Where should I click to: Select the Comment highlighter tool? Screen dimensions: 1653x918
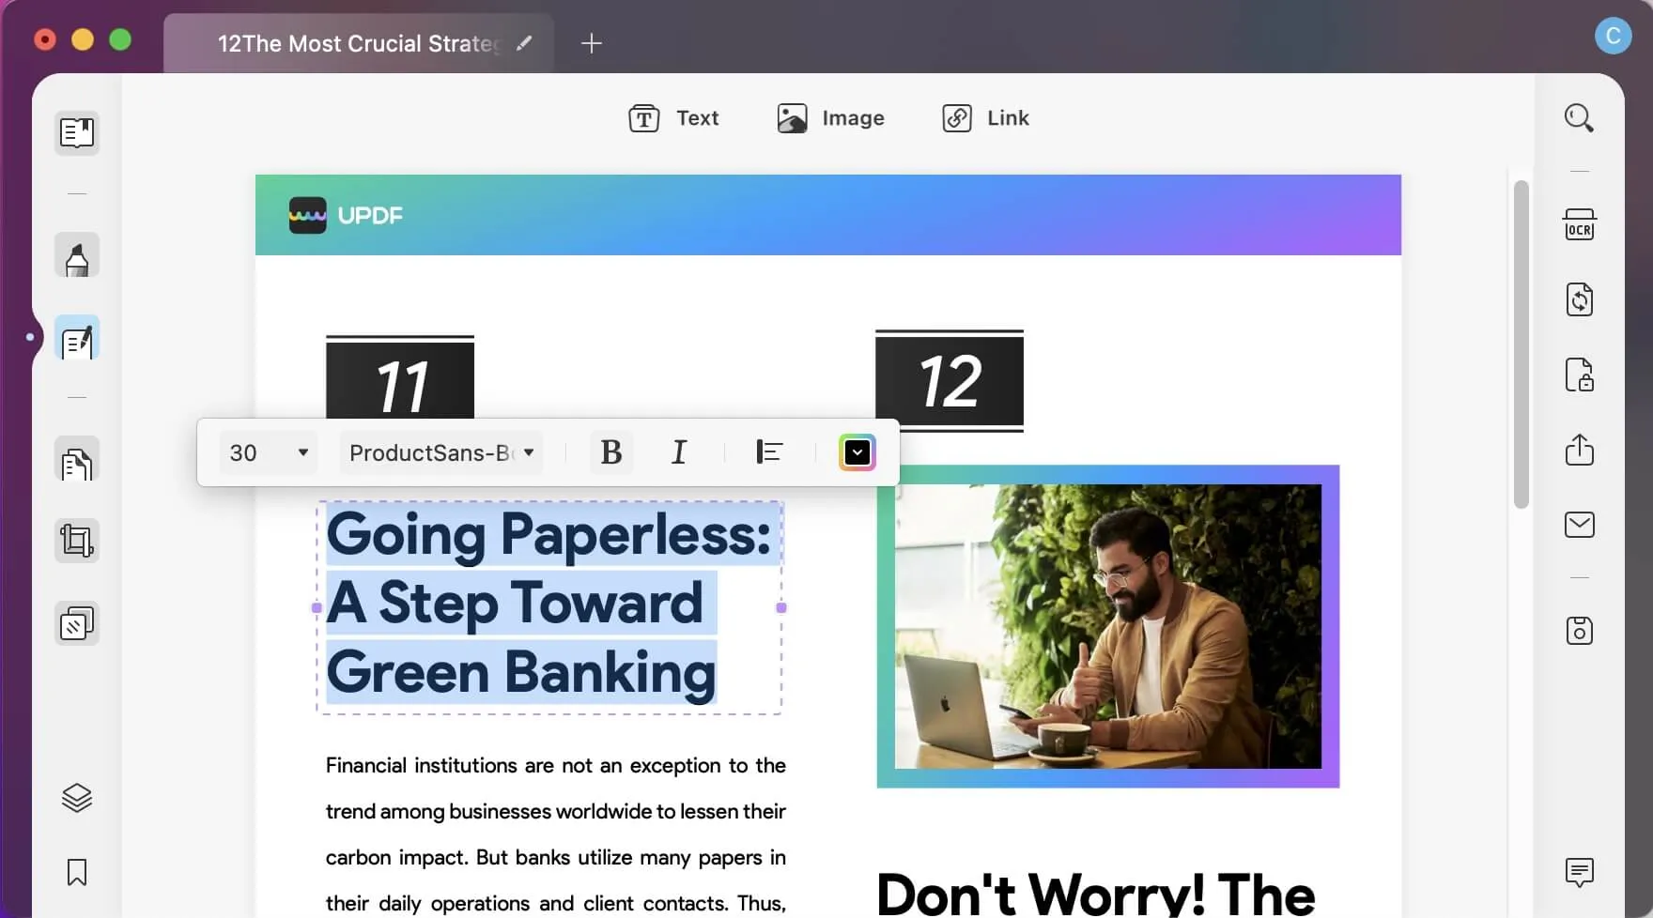point(77,256)
